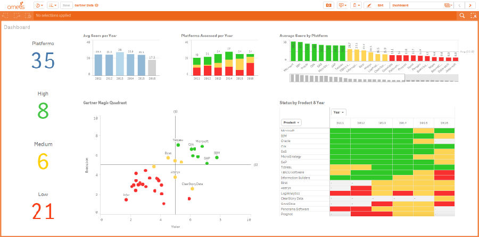Click the No selections applied text
The width and height of the screenshot is (479, 237).
[x=53, y=15]
